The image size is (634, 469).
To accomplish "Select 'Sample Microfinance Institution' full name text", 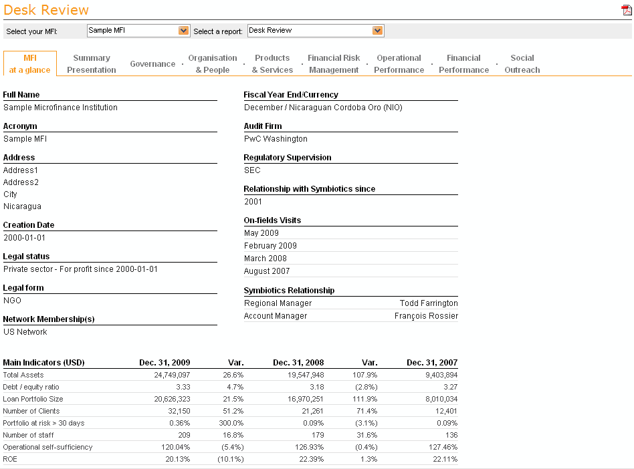I will (61, 108).
